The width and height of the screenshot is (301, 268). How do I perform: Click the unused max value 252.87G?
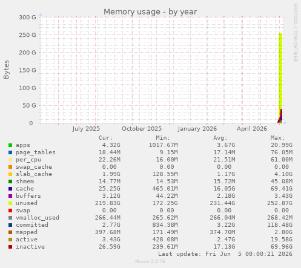(280, 203)
